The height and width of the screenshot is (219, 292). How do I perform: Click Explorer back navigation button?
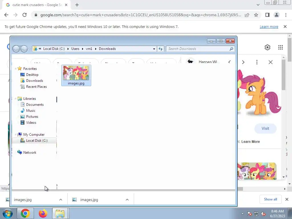16,49
